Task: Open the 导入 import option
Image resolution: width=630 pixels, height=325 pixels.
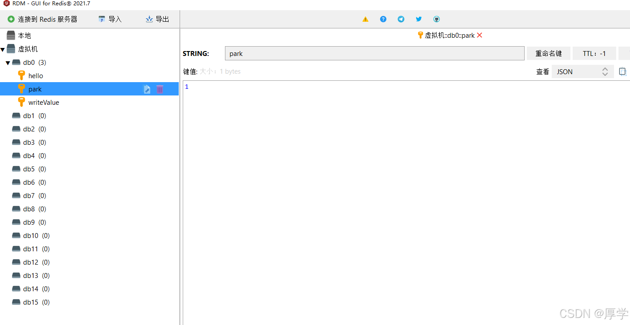Action: [110, 19]
